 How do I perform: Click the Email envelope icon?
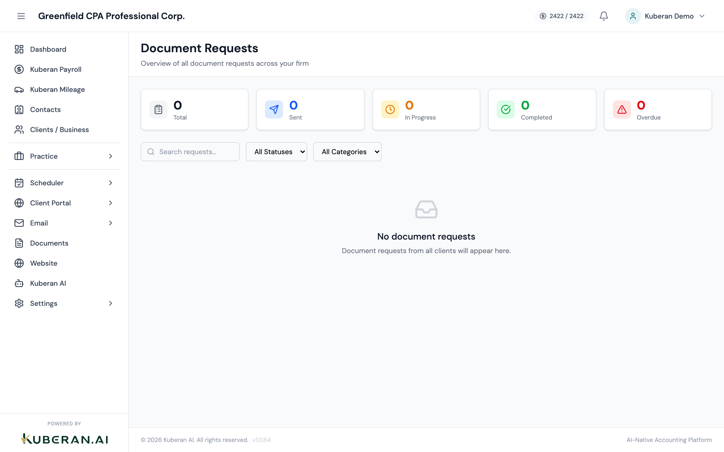[19, 223]
